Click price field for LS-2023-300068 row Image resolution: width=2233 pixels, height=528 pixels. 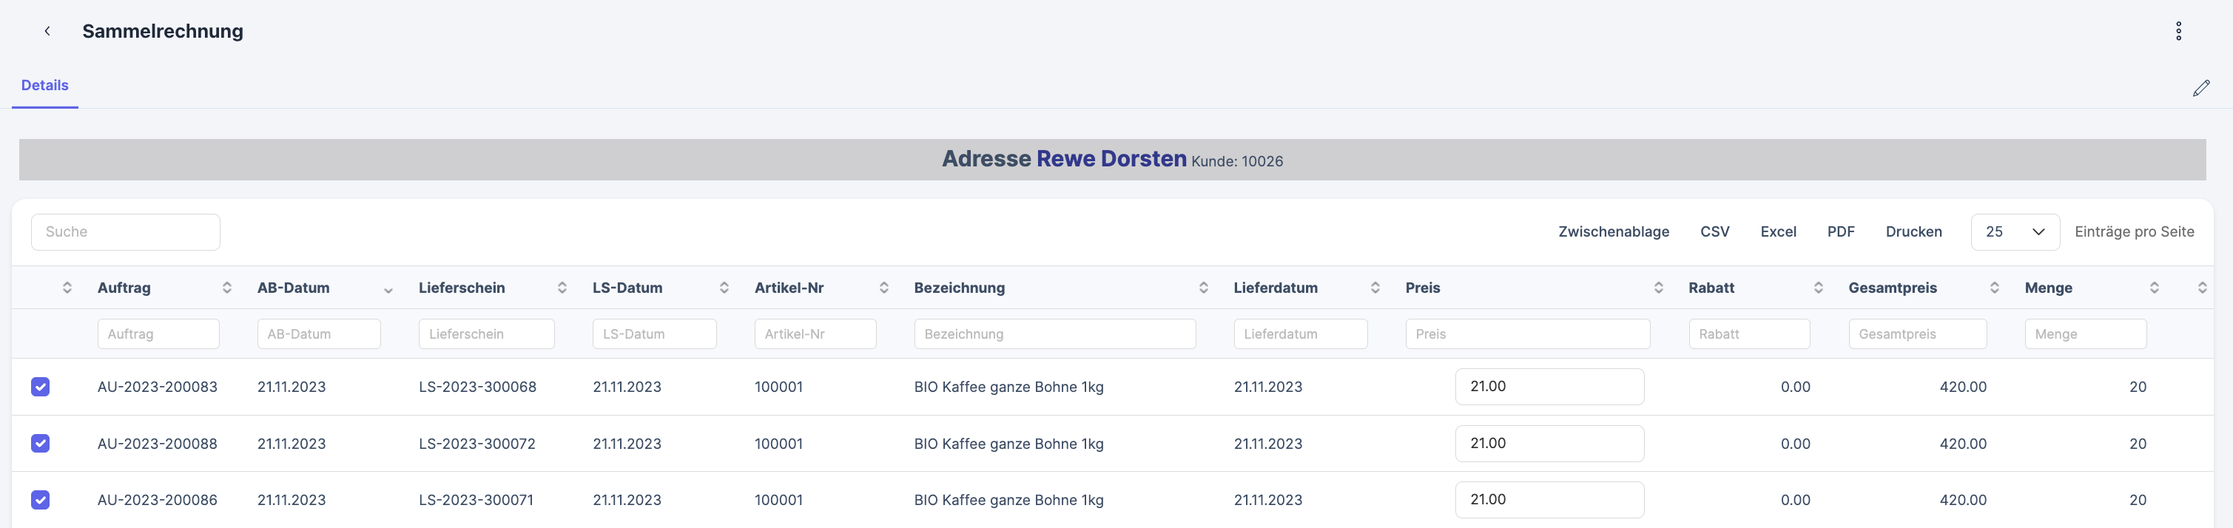(1548, 387)
